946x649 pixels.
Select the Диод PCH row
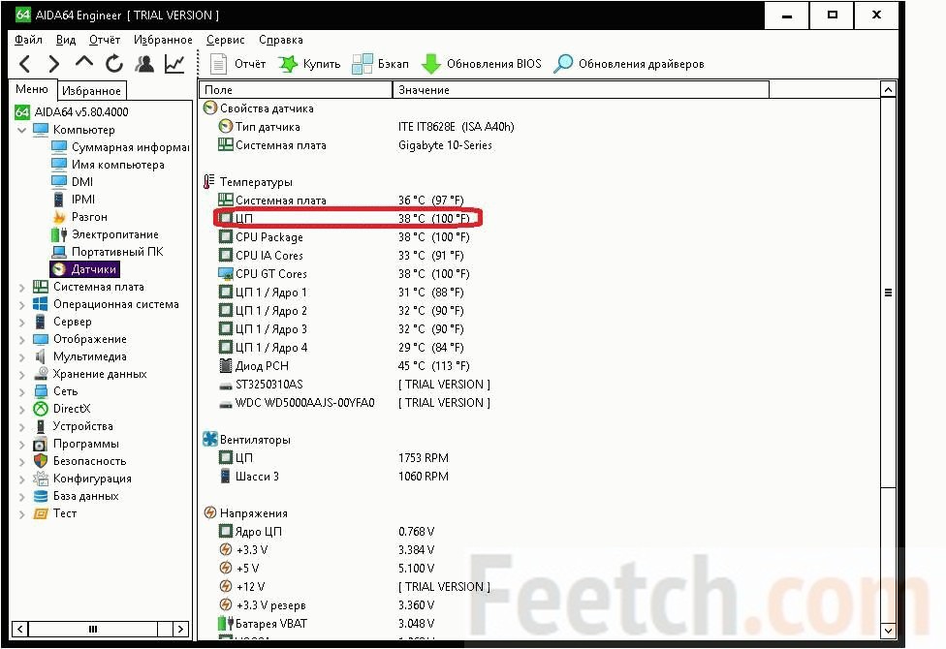[344, 366]
